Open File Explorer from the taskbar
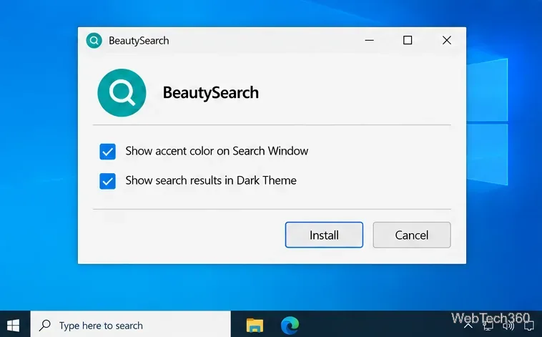This screenshot has height=337, width=542. pos(255,326)
